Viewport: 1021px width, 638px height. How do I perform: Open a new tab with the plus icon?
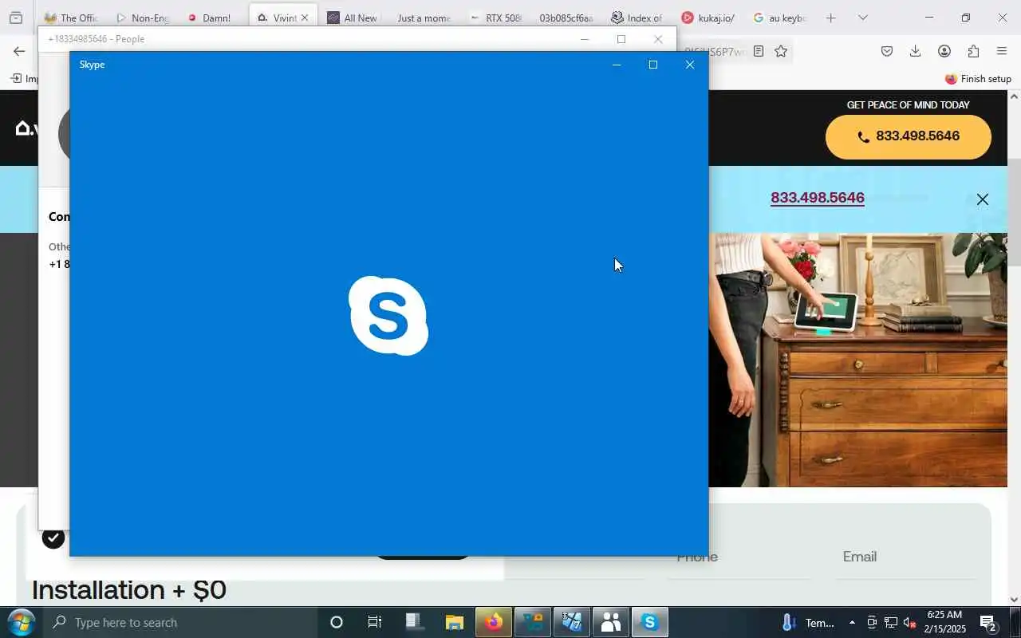point(830,18)
